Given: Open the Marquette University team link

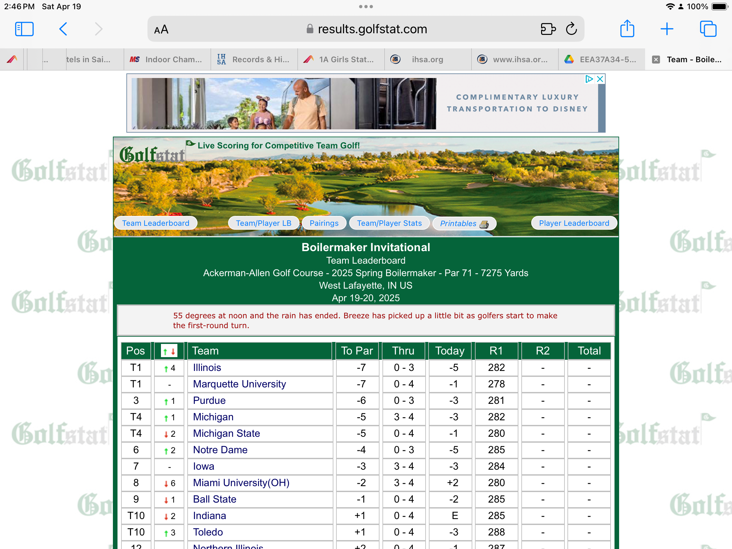Looking at the screenshot, I should pyautogui.click(x=239, y=384).
